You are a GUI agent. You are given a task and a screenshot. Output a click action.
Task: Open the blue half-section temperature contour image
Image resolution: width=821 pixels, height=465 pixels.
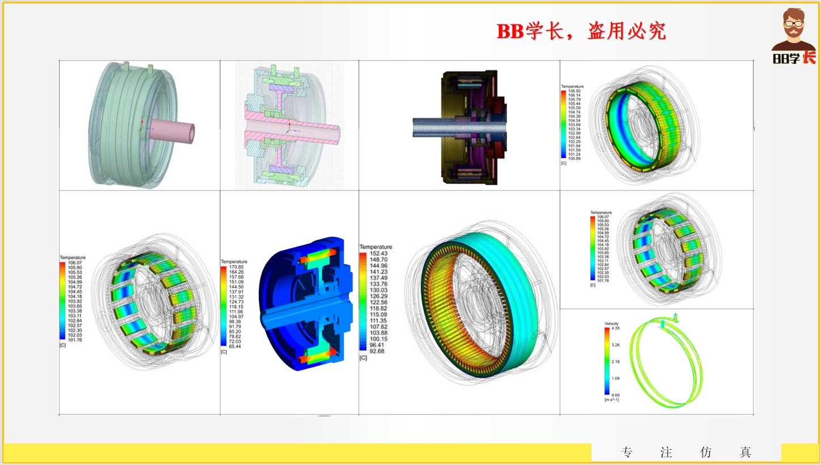(305, 305)
